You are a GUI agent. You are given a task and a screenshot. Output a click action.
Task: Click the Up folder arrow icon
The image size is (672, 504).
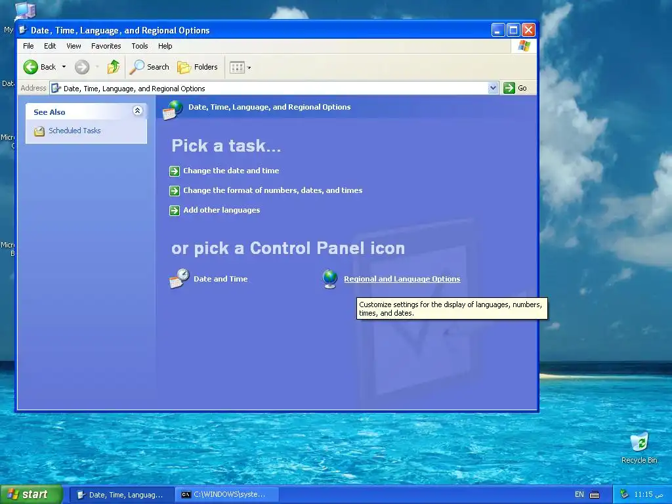(x=114, y=67)
